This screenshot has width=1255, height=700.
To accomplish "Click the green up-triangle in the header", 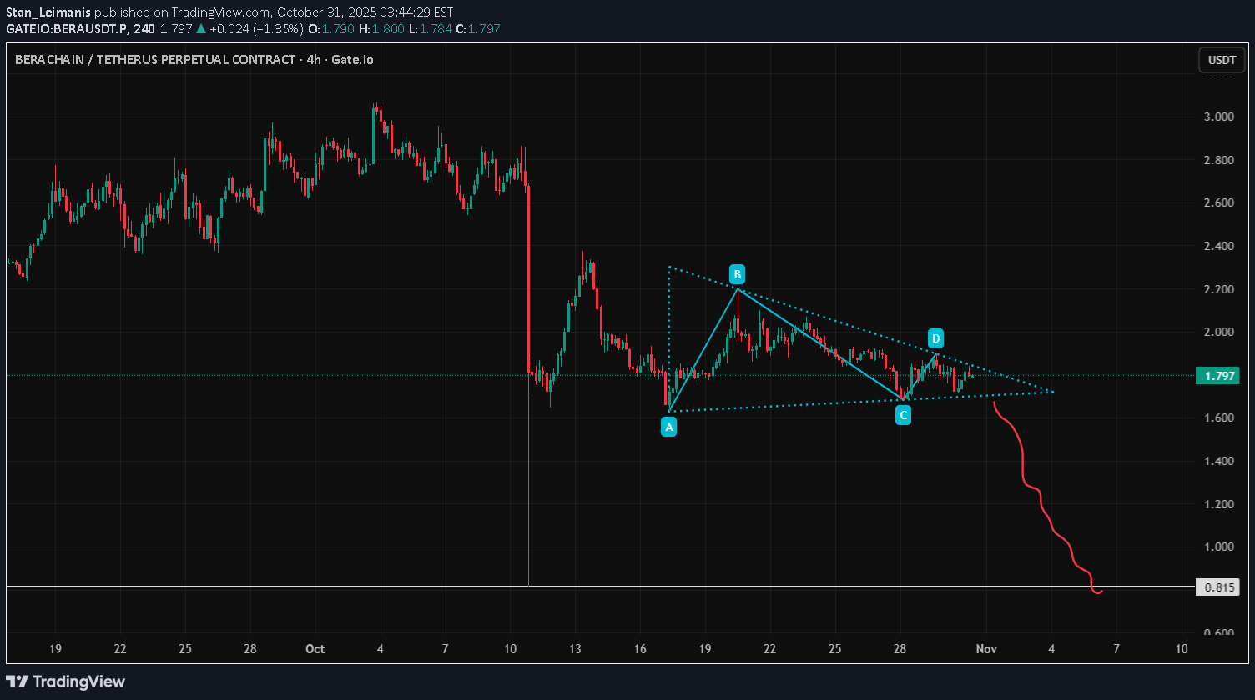I will pos(201,28).
